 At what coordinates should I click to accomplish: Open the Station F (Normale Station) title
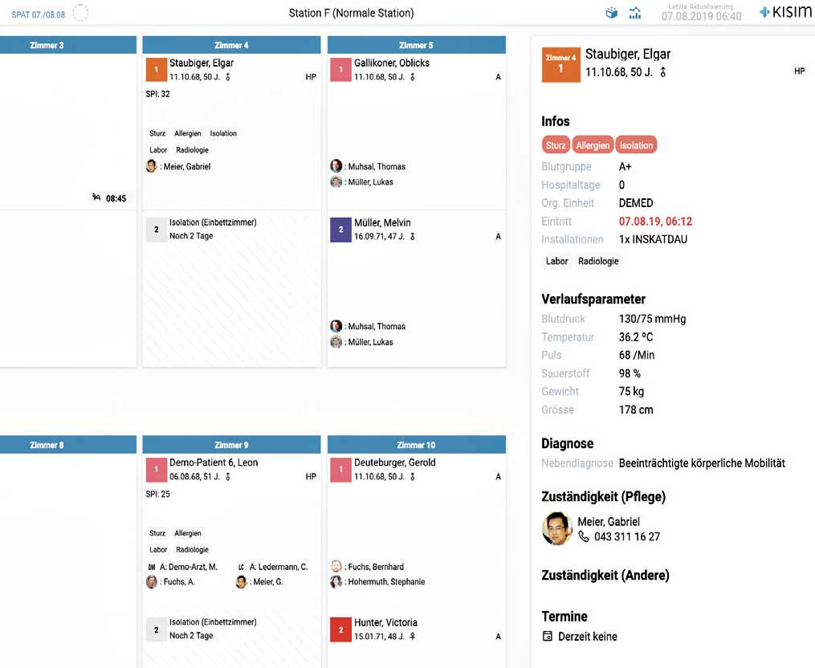[351, 14]
